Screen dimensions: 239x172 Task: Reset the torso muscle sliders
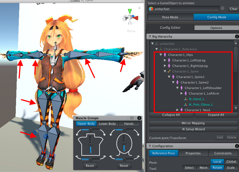pos(90,166)
